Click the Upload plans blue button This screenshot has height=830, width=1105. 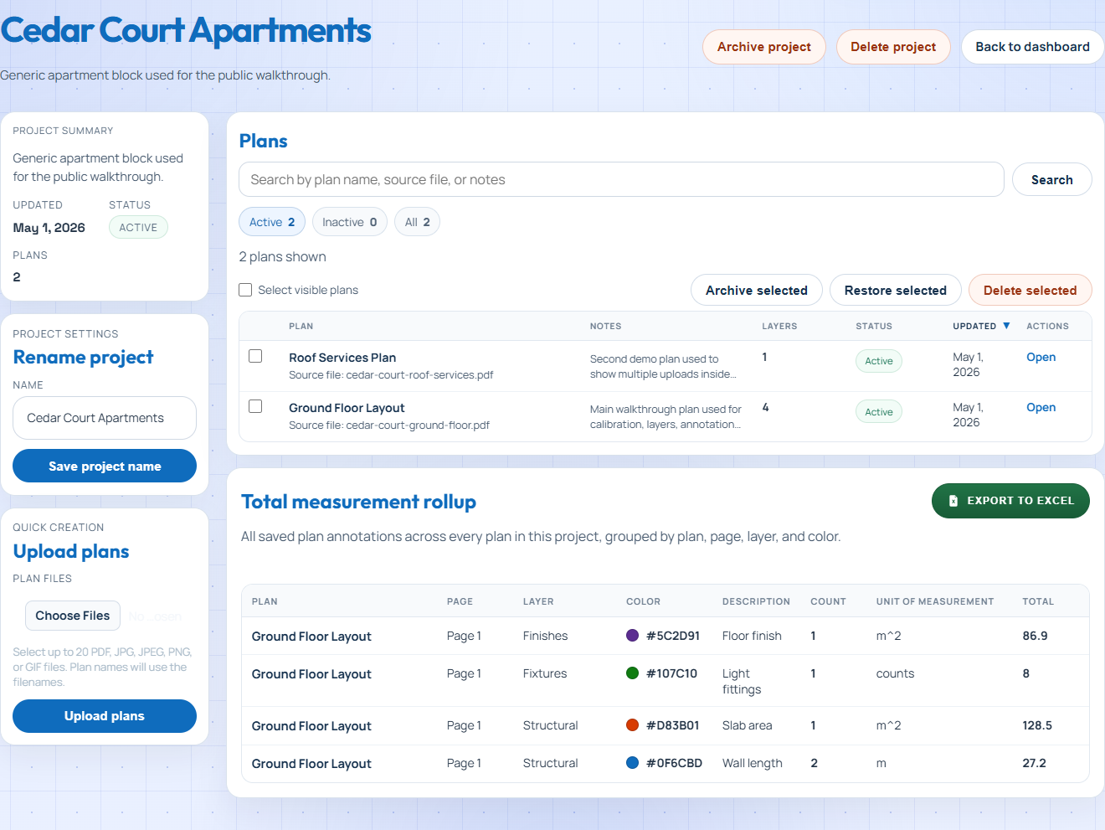click(105, 716)
